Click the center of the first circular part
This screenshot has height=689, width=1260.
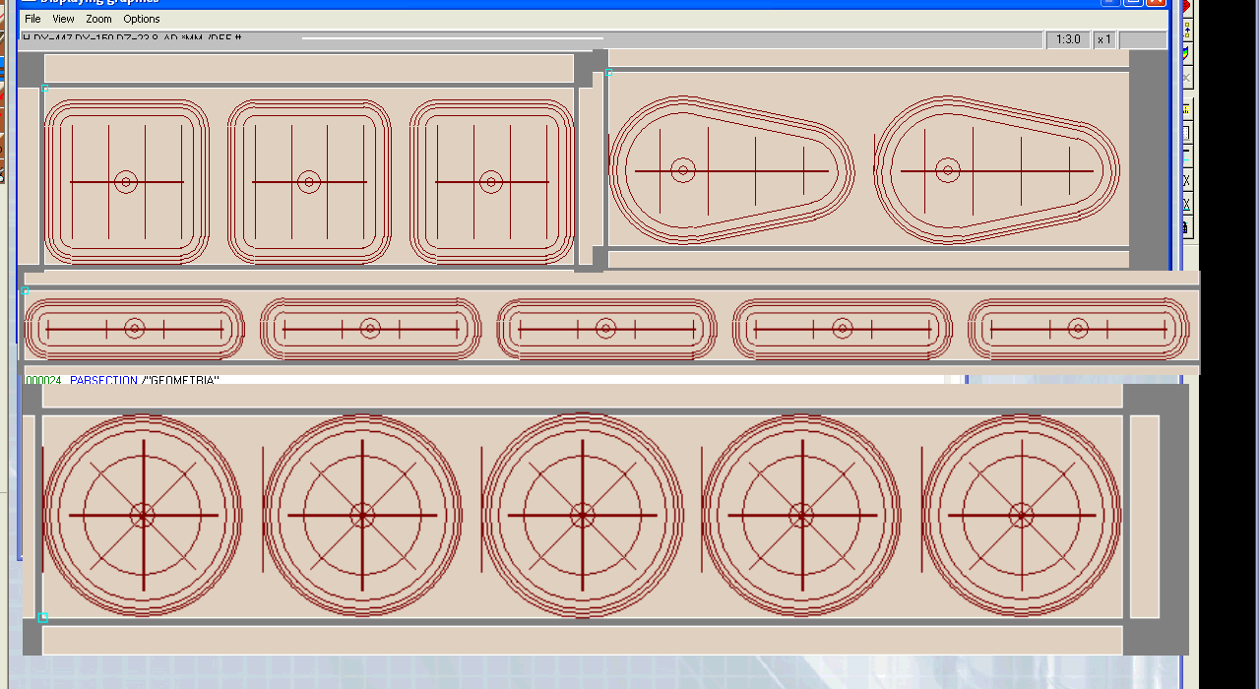144,515
